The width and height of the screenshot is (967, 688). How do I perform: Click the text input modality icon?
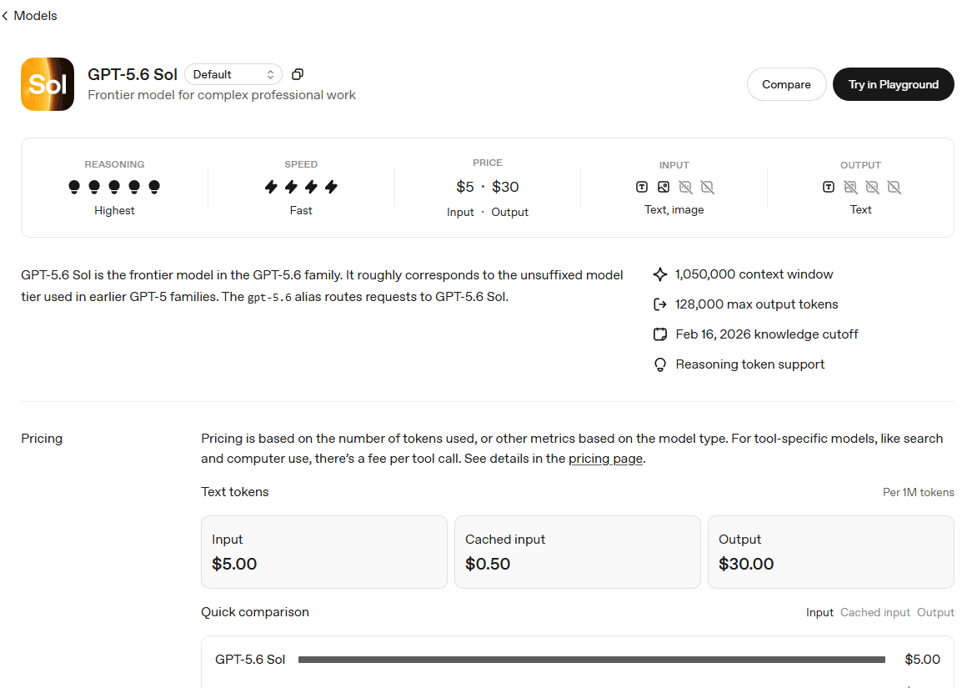click(641, 187)
